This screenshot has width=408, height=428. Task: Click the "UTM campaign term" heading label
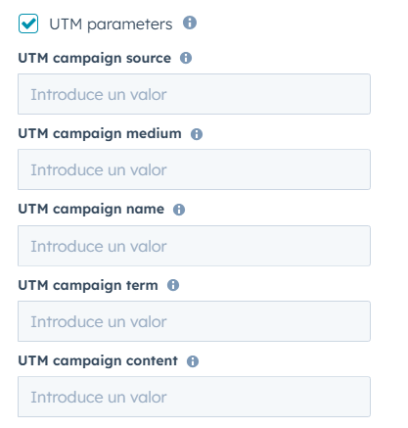(88, 286)
